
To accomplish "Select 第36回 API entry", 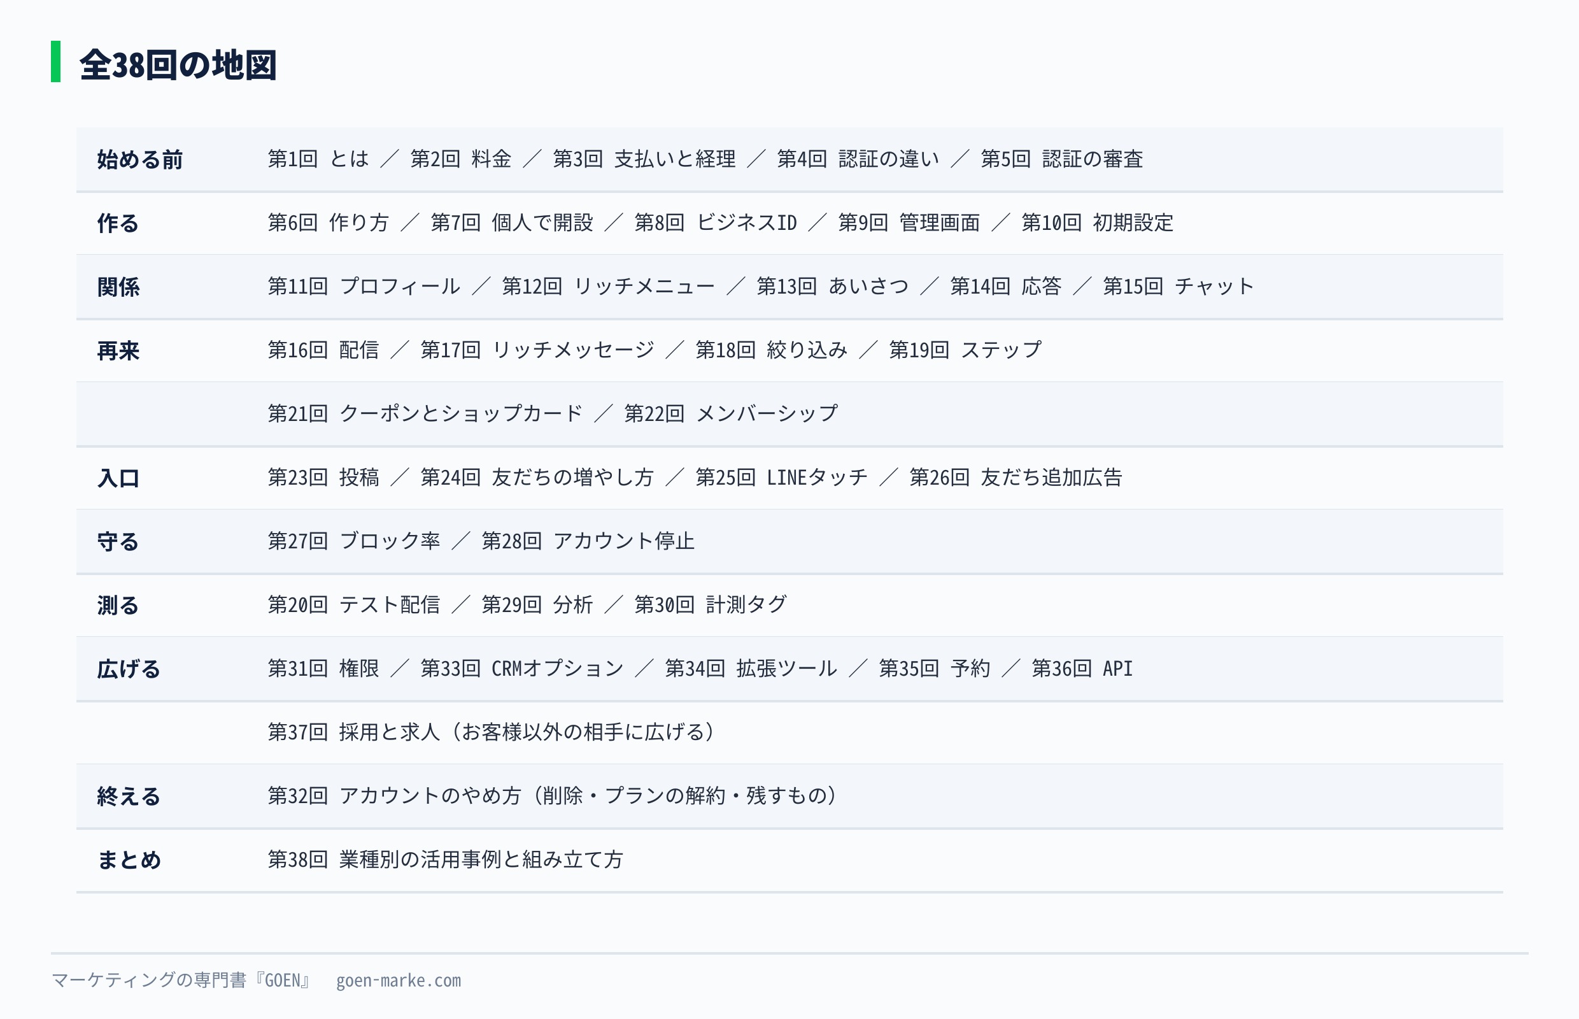I will 1082,668.
